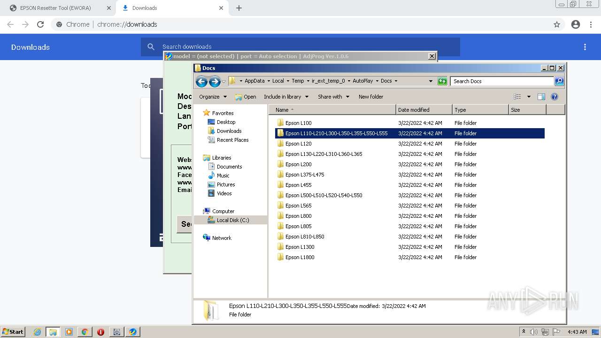Image resolution: width=601 pixels, height=338 pixels.
Task: Open the Share with menu
Action: [333, 97]
